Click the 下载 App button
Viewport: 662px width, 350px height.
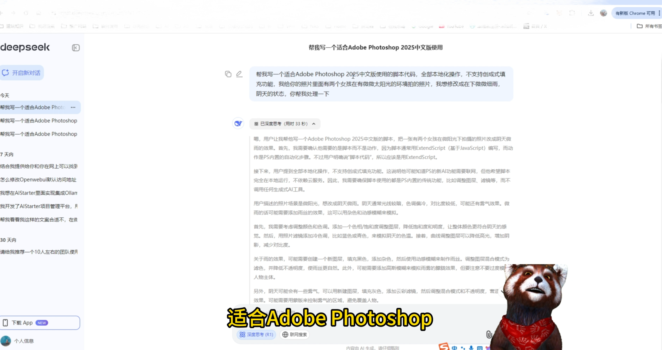(x=40, y=323)
